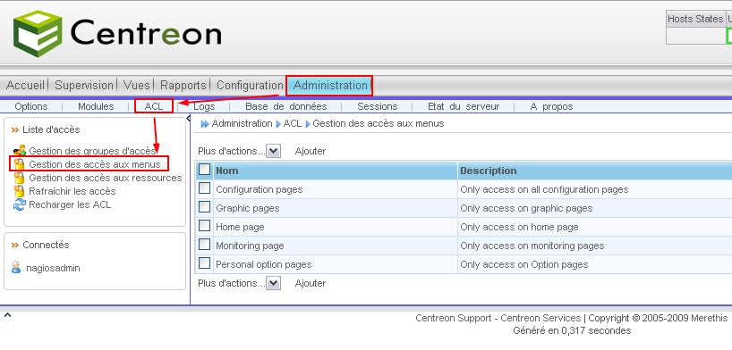
Task: Select the Sessions submenu item
Action: pos(378,106)
